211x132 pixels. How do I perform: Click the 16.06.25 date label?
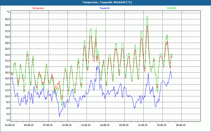[x=105, y=125]
